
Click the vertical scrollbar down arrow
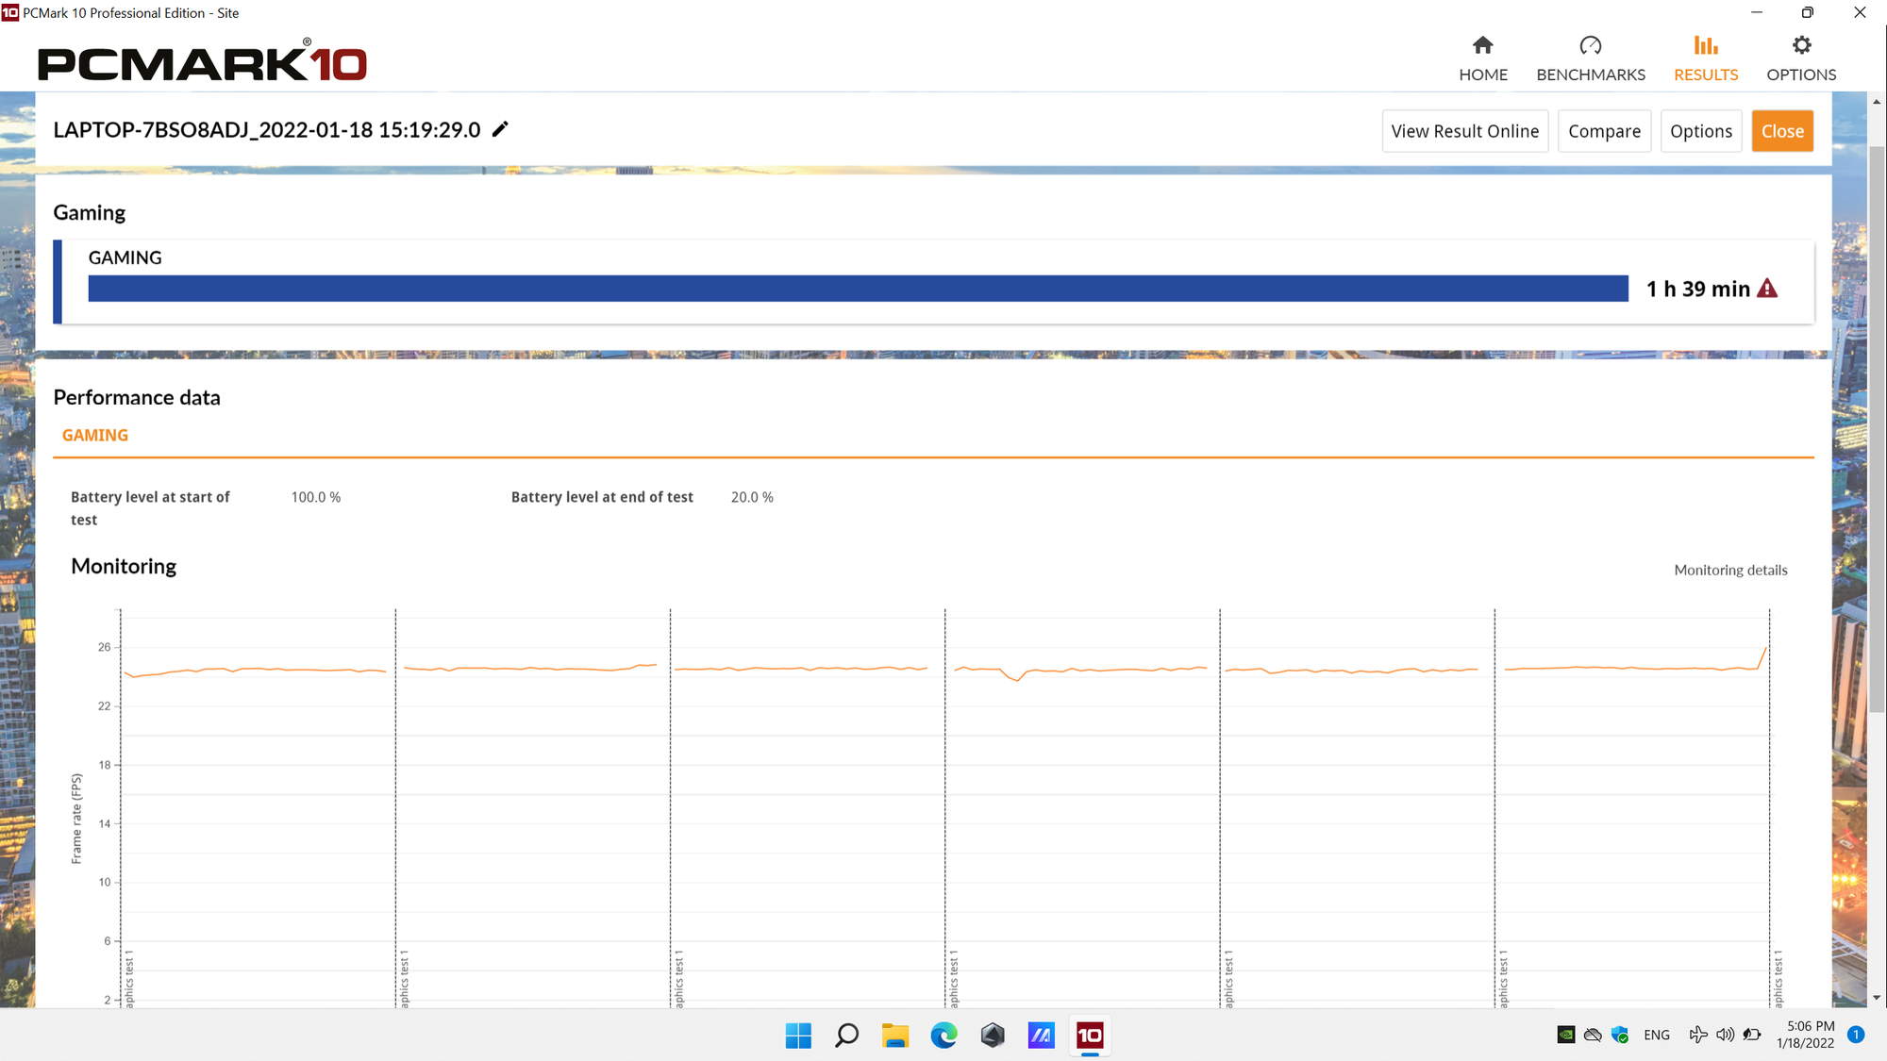[1877, 997]
